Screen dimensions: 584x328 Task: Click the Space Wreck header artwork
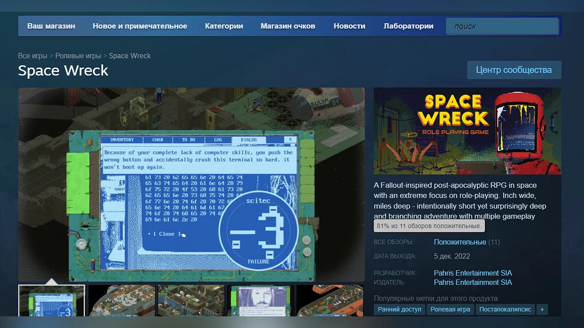pyautogui.click(x=467, y=131)
